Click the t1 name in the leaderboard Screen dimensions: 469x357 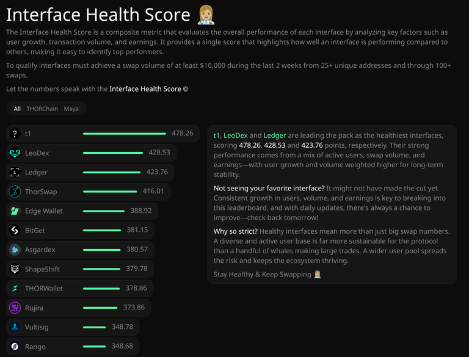point(28,134)
